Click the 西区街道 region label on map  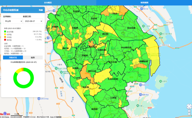click(93, 47)
